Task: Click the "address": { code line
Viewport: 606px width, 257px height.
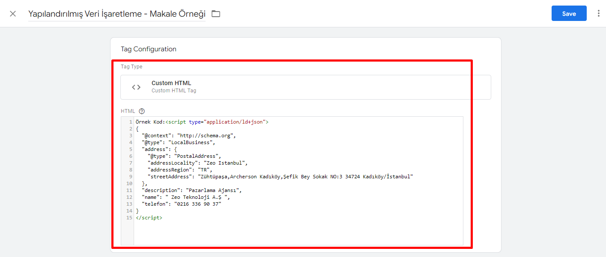Action: click(159, 149)
